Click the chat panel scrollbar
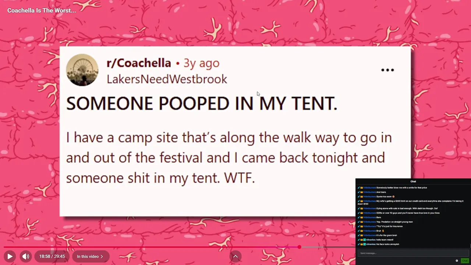The width and height of the screenshot is (471, 265). [x=470, y=246]
